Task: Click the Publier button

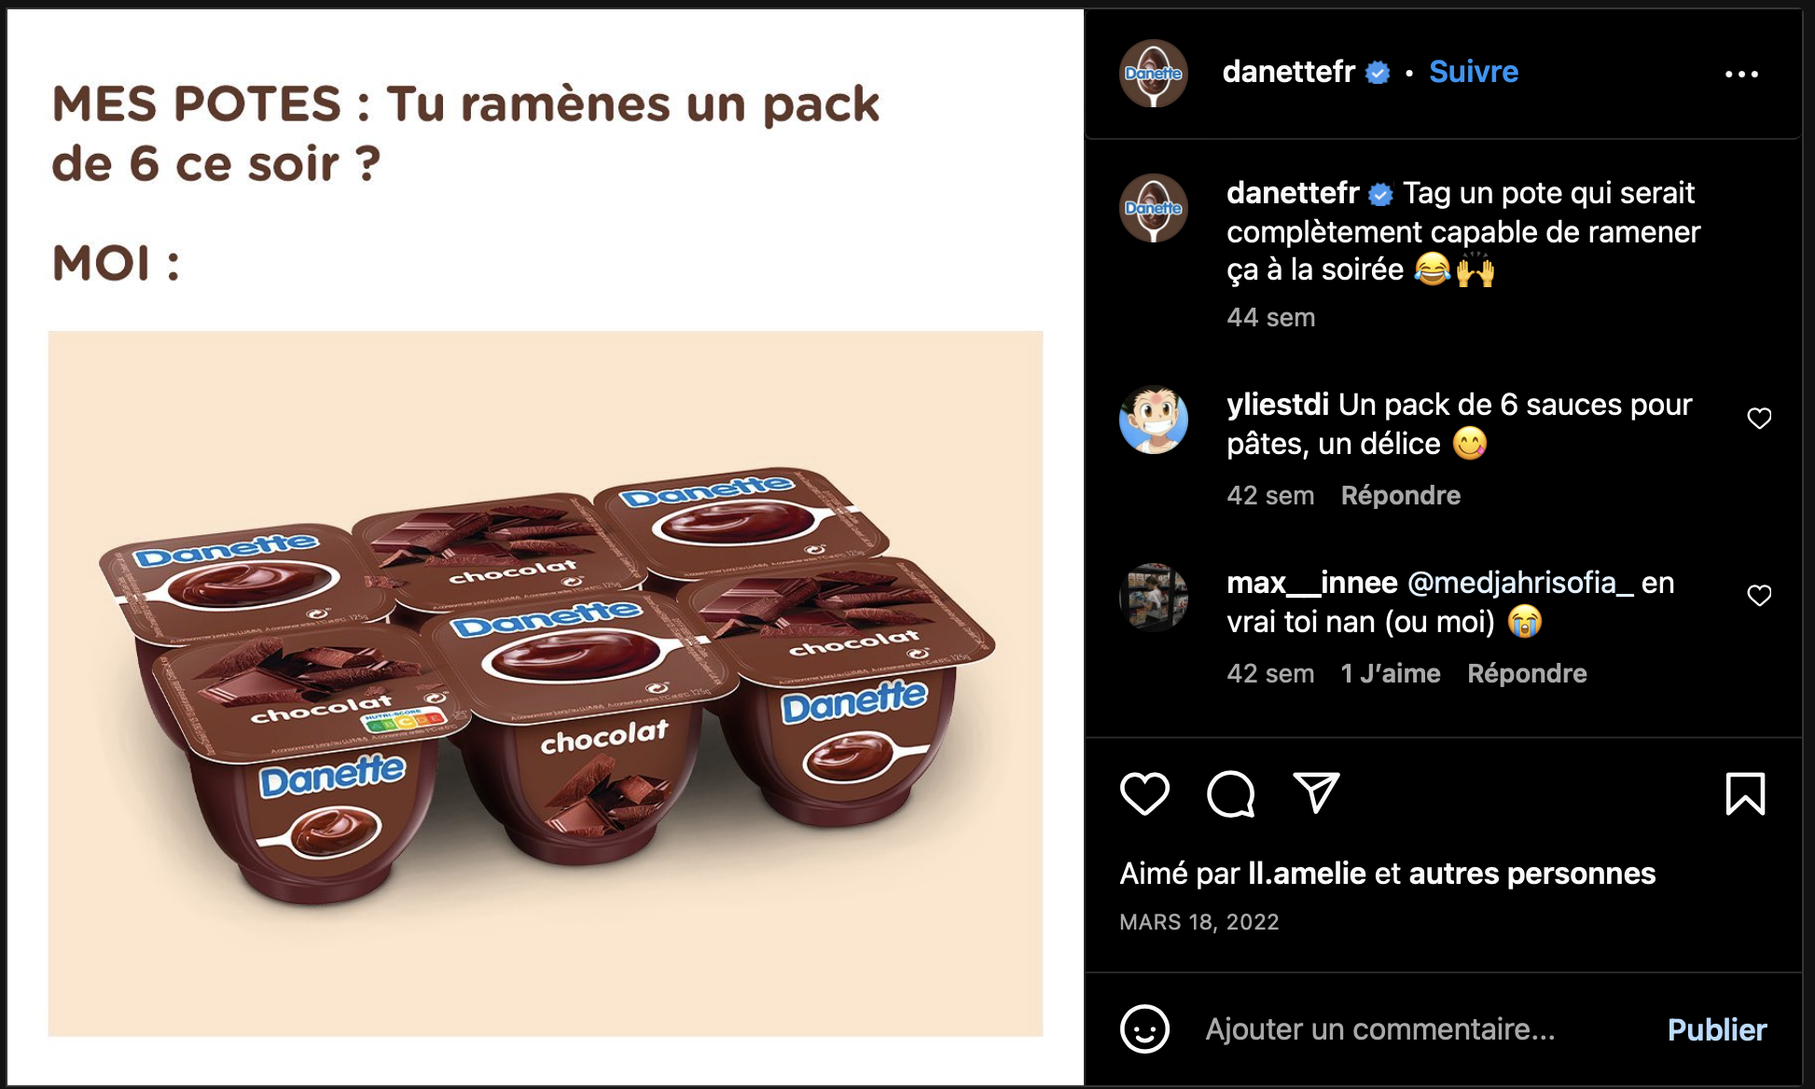Action: (1717, 1029)
